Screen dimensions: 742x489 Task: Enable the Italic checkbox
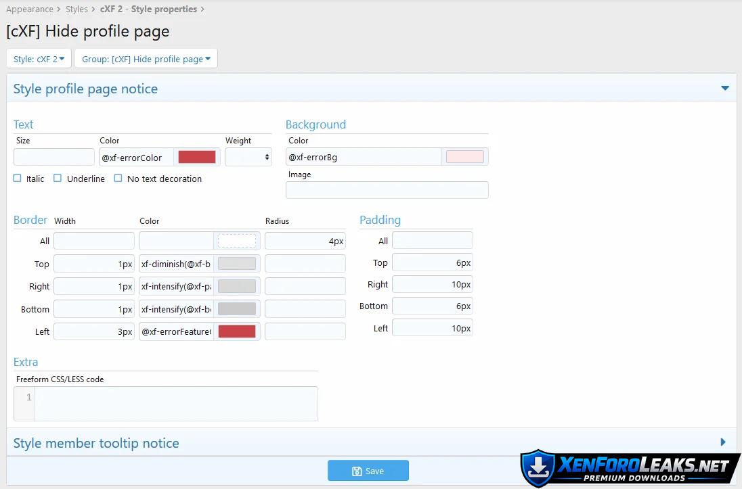(18, 179)
